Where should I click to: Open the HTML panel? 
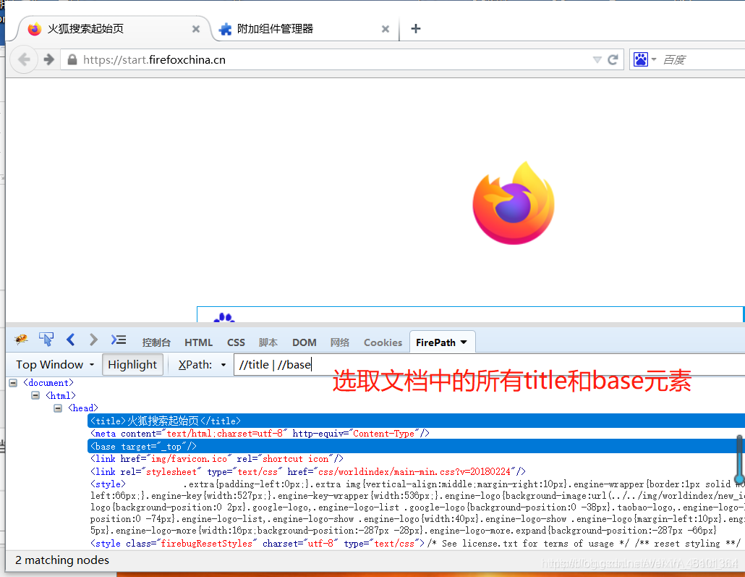pos(199,342)
